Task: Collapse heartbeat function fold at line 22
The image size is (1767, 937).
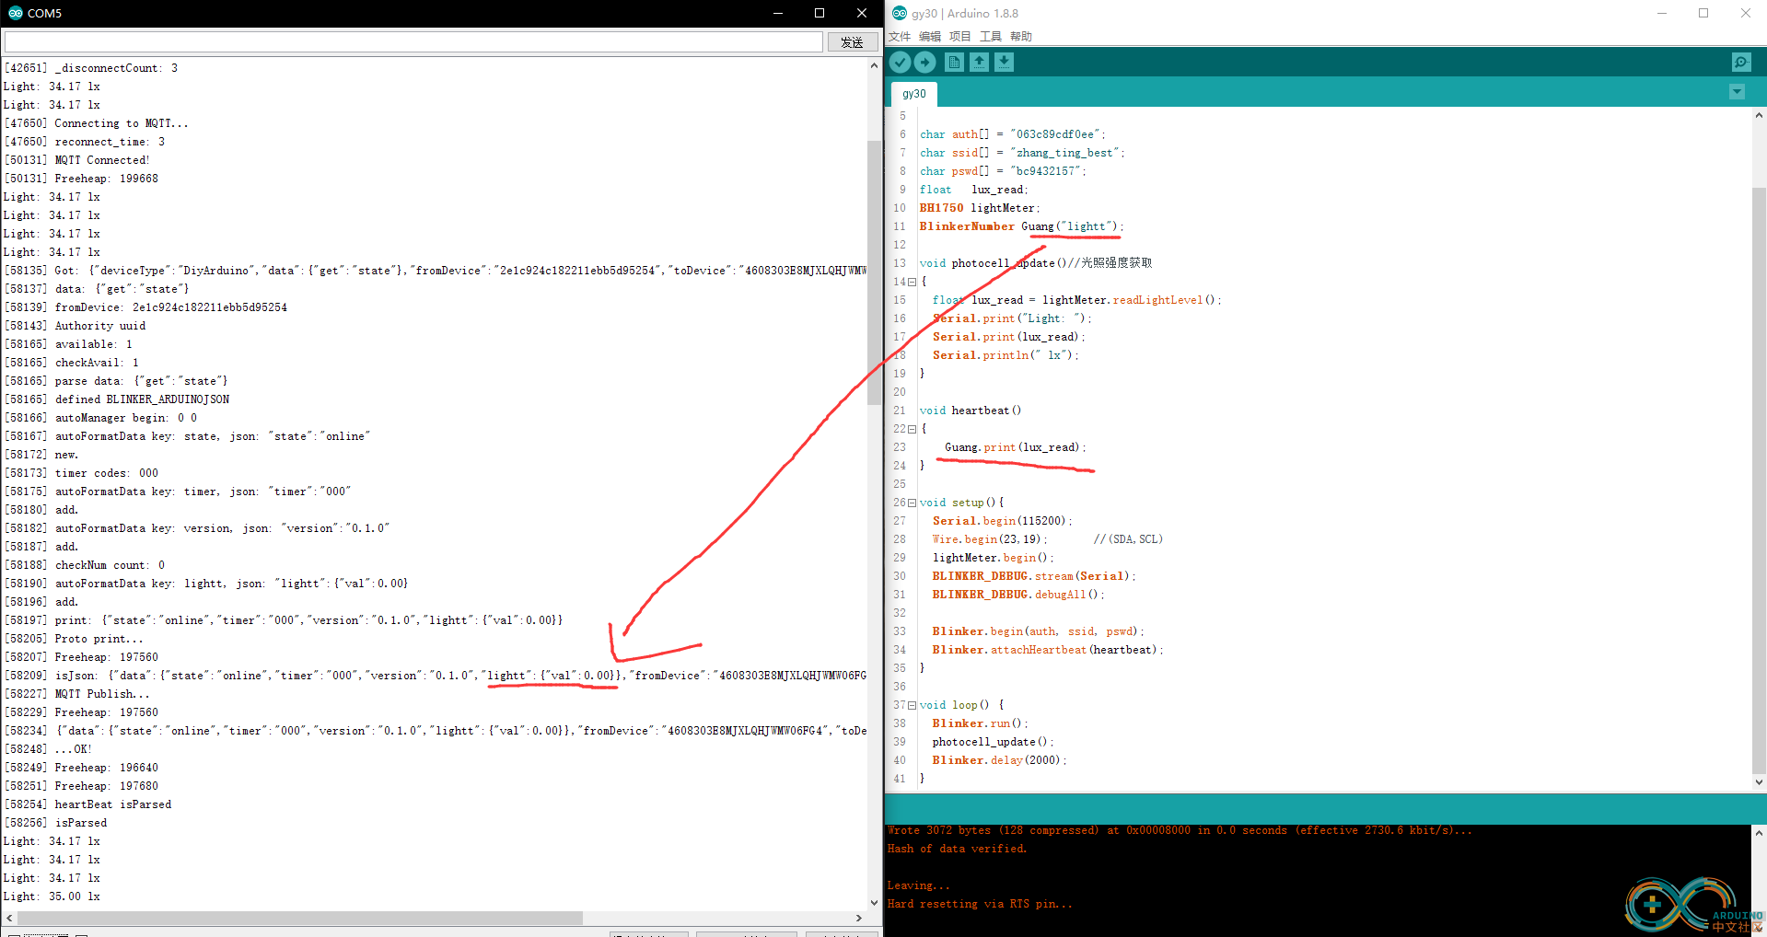Action: tap(912, 429)
